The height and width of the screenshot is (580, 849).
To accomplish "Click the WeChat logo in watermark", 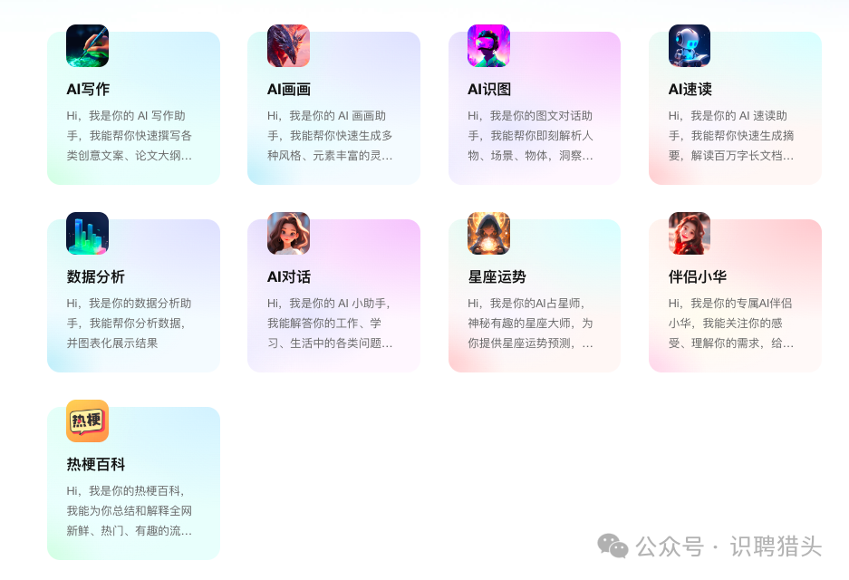I will 613,546.
